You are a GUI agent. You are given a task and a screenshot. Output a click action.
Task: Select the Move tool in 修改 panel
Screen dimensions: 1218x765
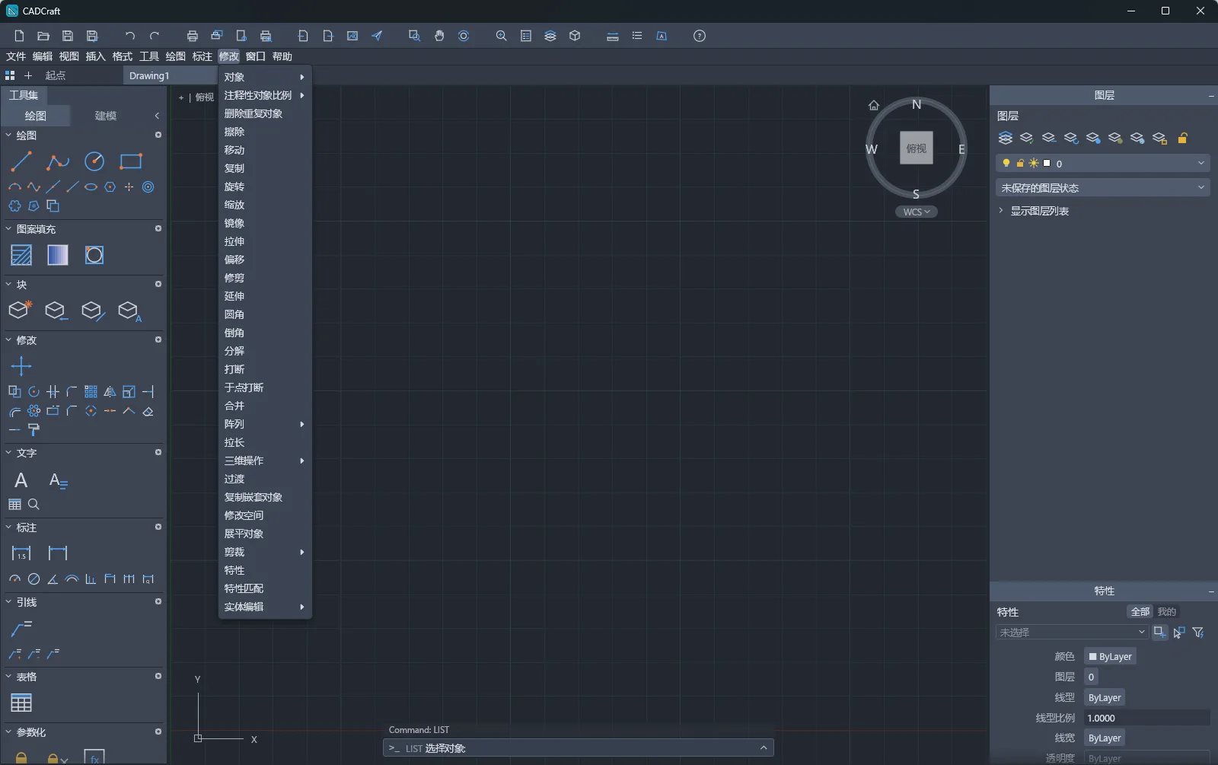pyautogui.click(x=21, y=366)
